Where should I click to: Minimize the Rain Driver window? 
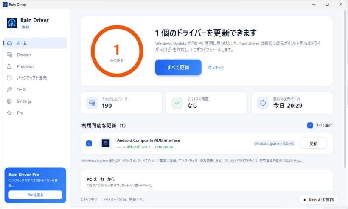click(x=314, y=4)
